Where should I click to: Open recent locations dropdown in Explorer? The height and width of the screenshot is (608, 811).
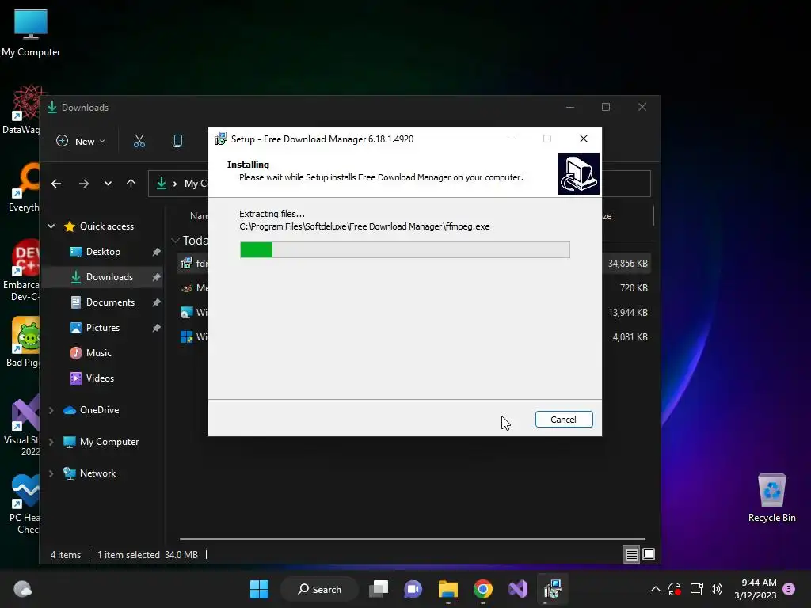click(x=108, y=184)
